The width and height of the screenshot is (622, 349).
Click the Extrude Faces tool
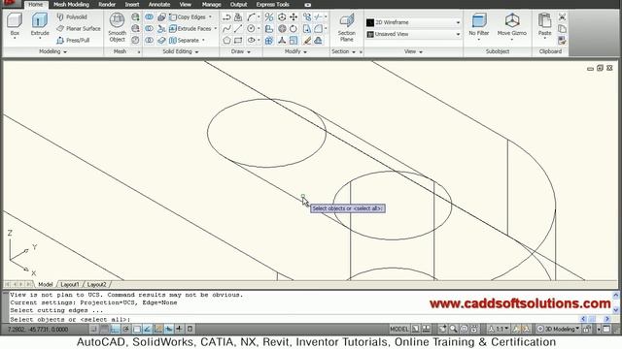(190, 28)
